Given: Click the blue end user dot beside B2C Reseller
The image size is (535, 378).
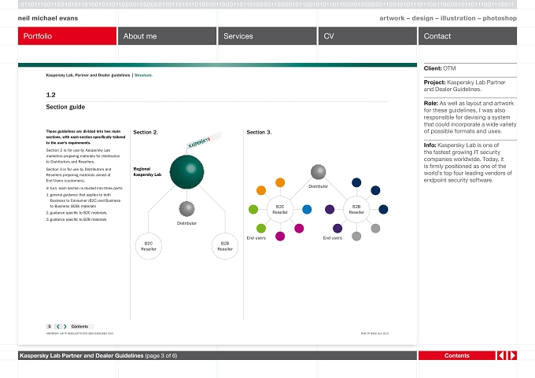Looking at the screenshot, I should (307, 209).
